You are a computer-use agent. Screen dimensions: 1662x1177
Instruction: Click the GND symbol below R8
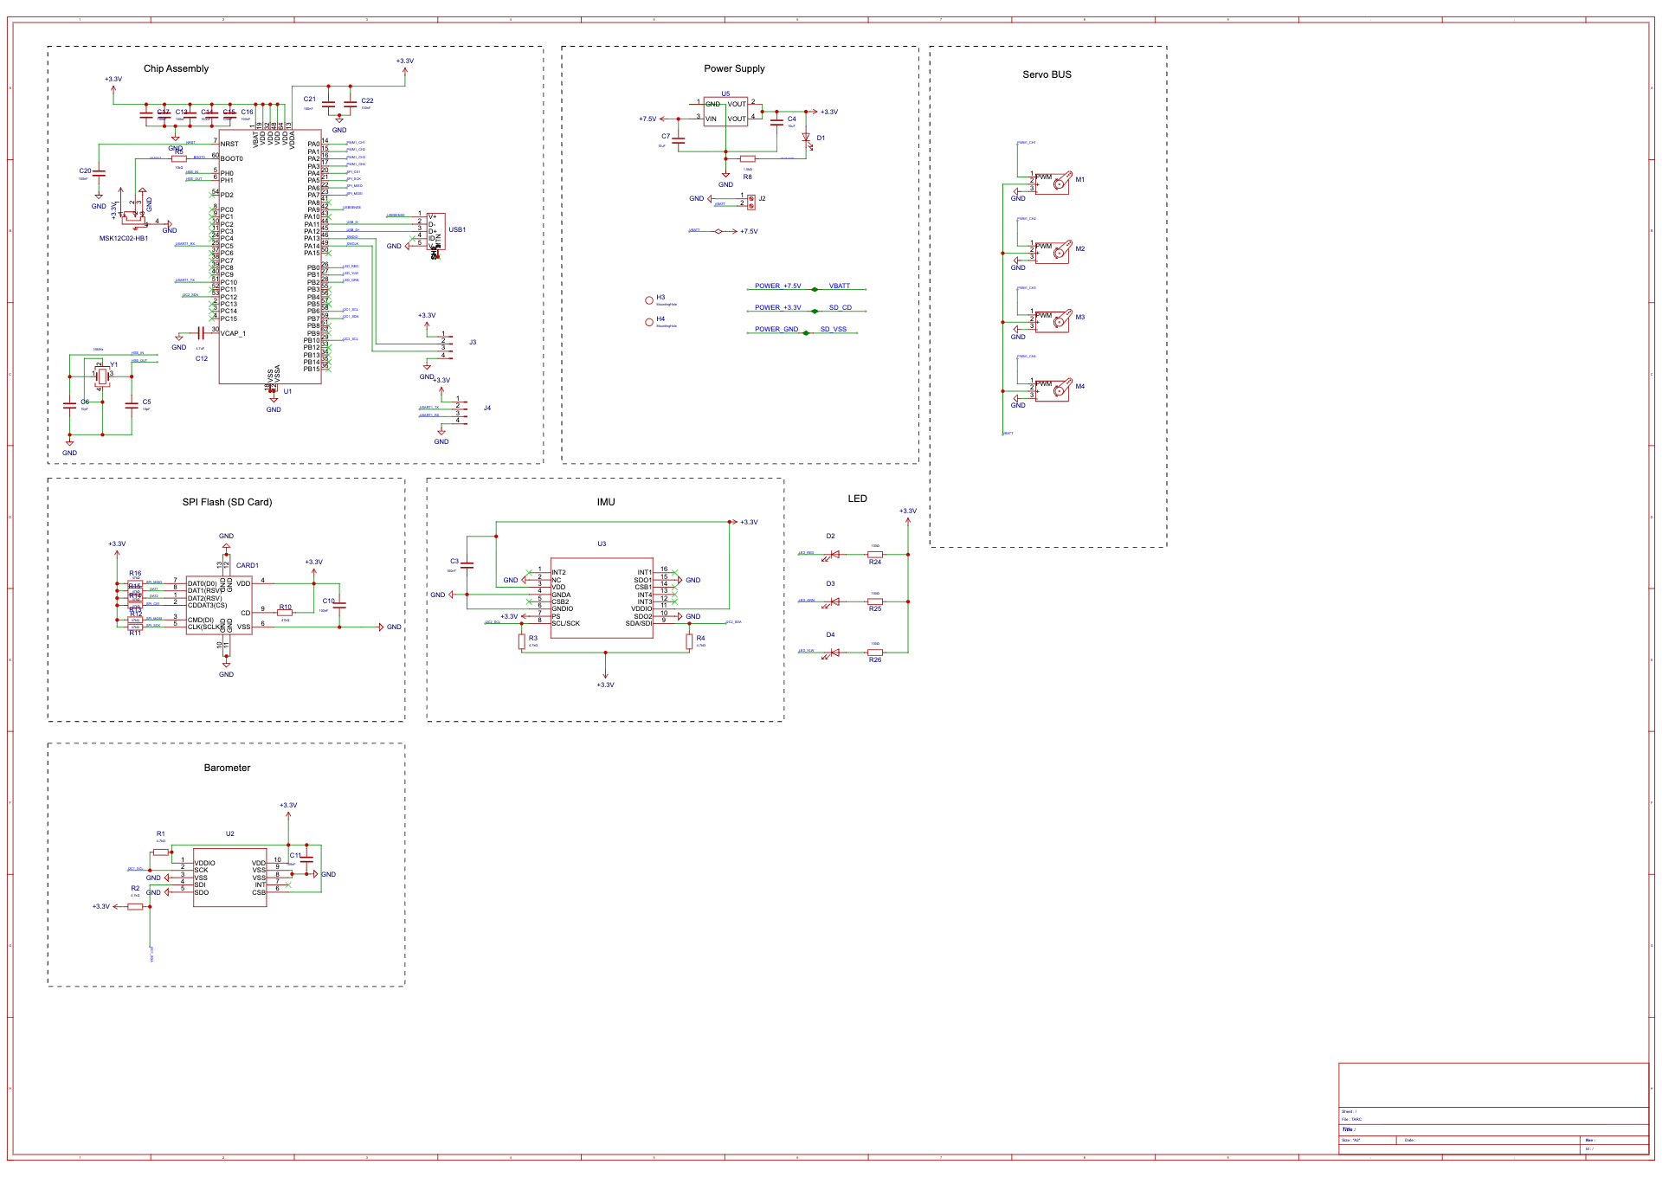pos(725,179)
